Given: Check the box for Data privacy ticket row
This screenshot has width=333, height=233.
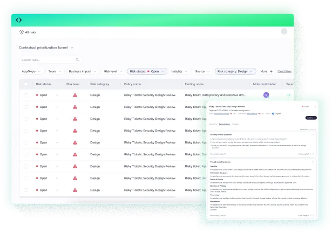Looking at the screenshot, I should 26,95.
